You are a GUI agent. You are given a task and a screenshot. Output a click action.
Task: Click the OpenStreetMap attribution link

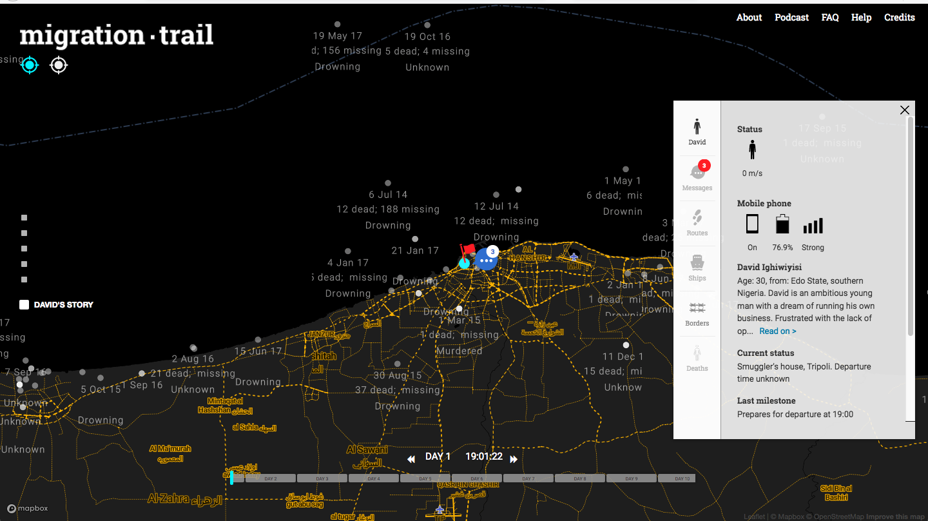tap(837, 516)
